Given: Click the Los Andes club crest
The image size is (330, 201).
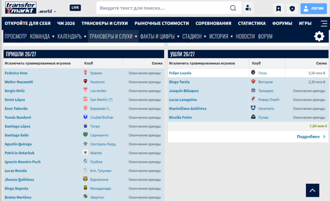Looking at the screenshot, I should [86, 90].
